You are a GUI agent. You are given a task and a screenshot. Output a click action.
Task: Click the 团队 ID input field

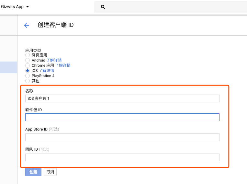(122, 157)
